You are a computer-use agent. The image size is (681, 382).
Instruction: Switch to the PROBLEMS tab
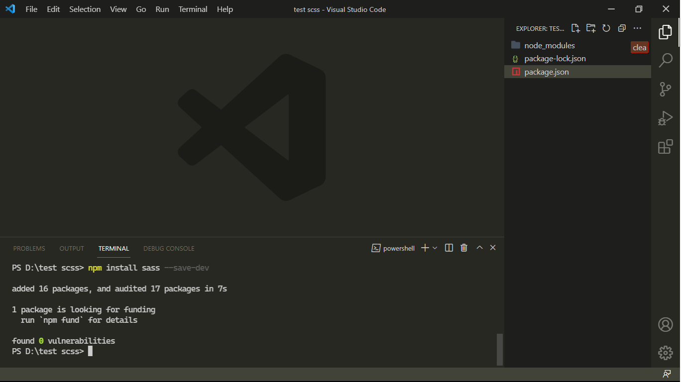[29, 248]
